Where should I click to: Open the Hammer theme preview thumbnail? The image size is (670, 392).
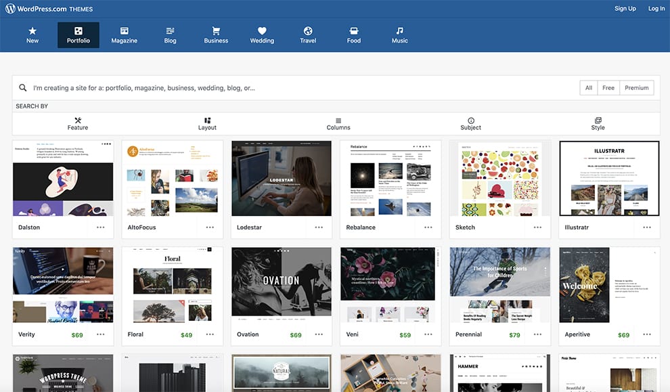coord(500,373)
